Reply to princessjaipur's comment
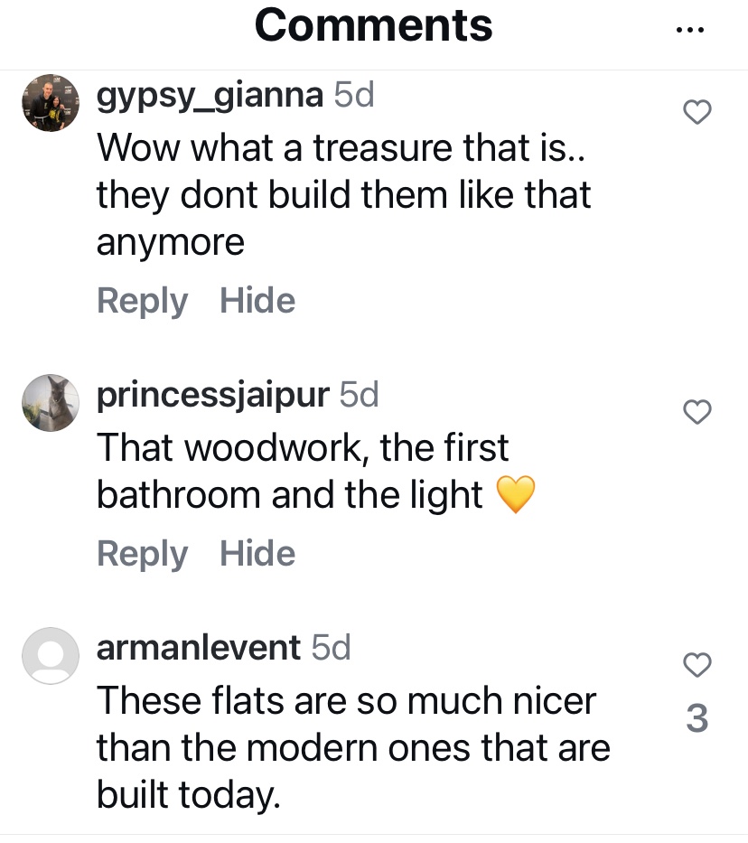The width and height of the screenshot is (748, 843). tap(142, 554)
